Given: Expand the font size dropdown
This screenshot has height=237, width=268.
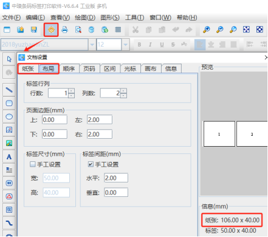Looking at the screenshot, I should tap(125, 44).
